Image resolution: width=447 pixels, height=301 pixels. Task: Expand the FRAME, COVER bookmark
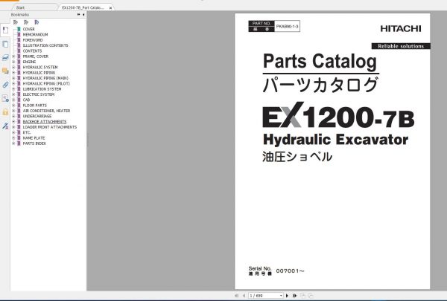pos(13,56)
